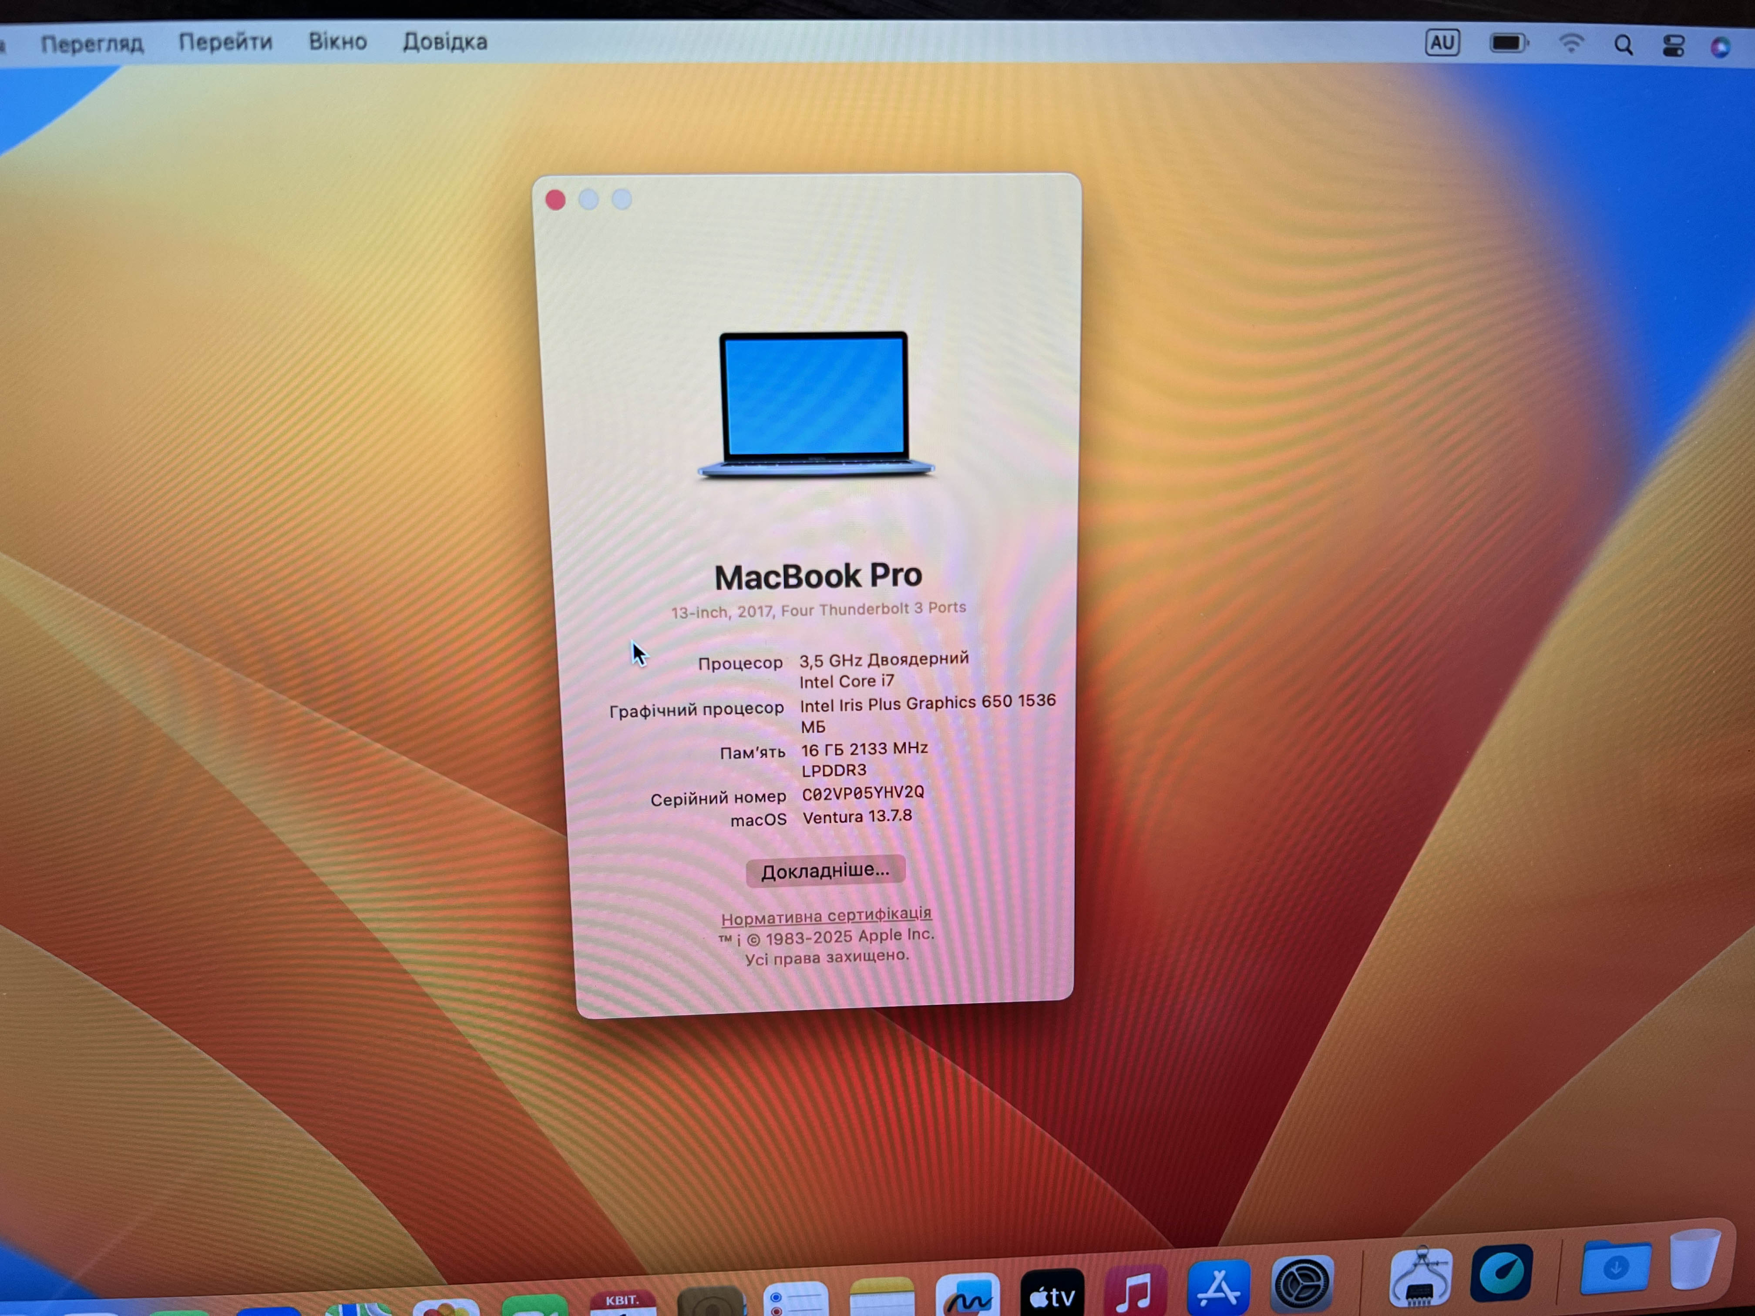Open the Нормативна сертифікація link
Screen dimensions: 1755x1316
coord(826,916)
